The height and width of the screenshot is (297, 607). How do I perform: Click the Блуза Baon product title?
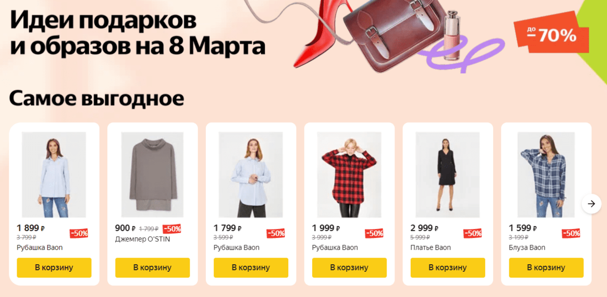click(x=527, y=248)
